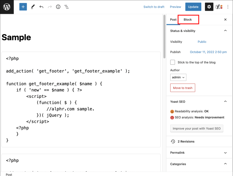Screen dimensions: 233x176
Task: Collapse the Status & visibility section
Action: 225,31
